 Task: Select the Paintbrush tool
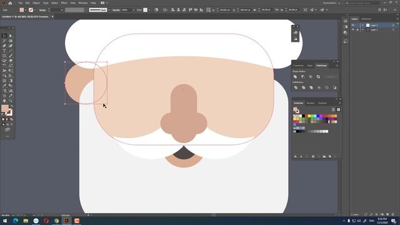pos(11,56)
